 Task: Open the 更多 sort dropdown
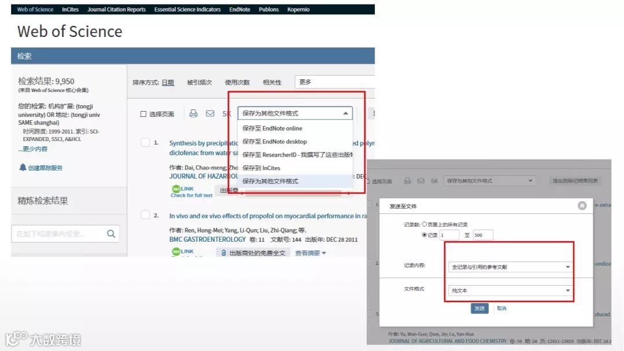(x=335, y=82)
